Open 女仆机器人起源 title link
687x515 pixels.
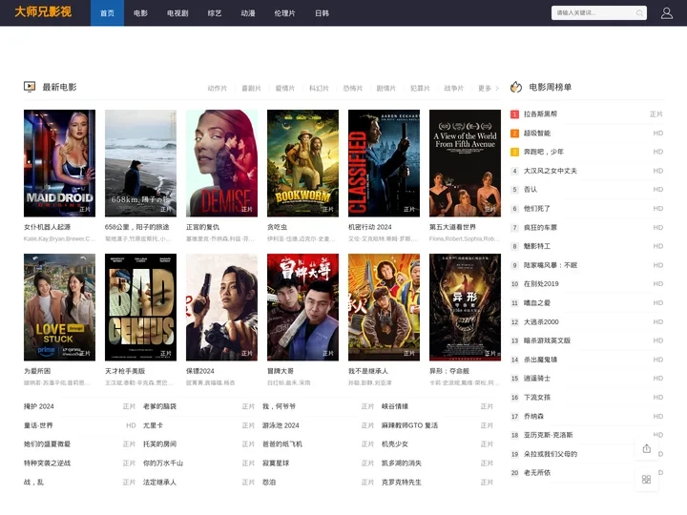[48, 227]
